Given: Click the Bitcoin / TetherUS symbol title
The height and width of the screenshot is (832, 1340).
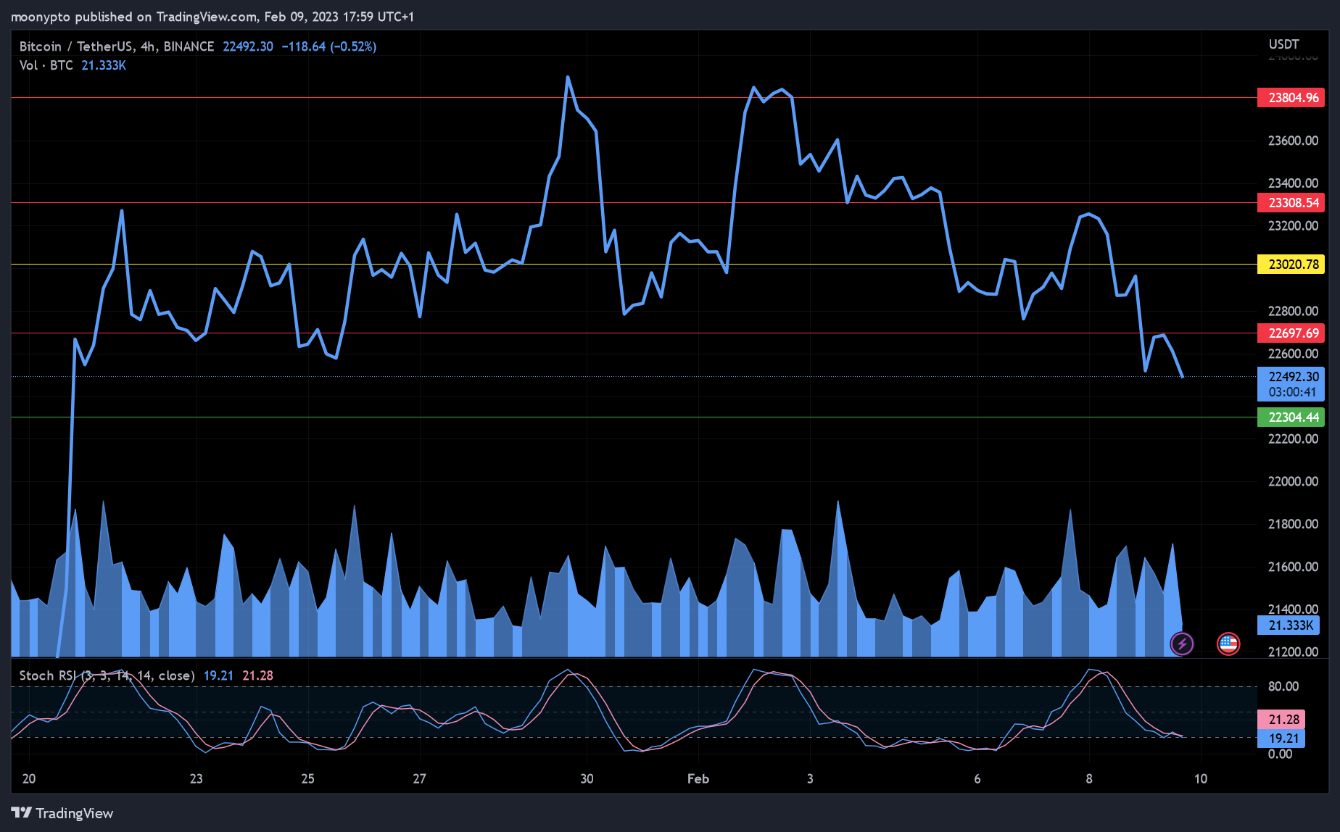Looking at the screenshot, I should [x=117, y=46].
